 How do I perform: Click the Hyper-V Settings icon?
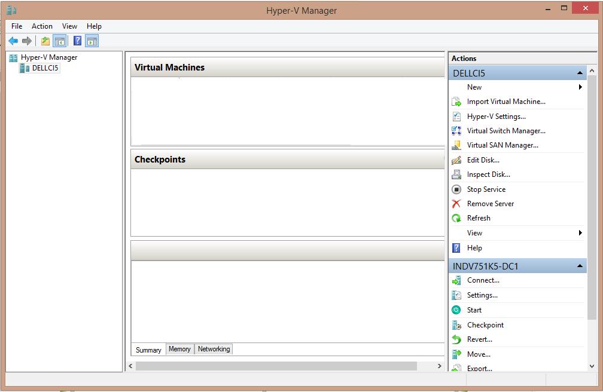(456, 117)
